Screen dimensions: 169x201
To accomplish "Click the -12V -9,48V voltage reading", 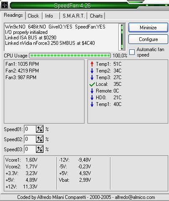I will coord(75,160).
